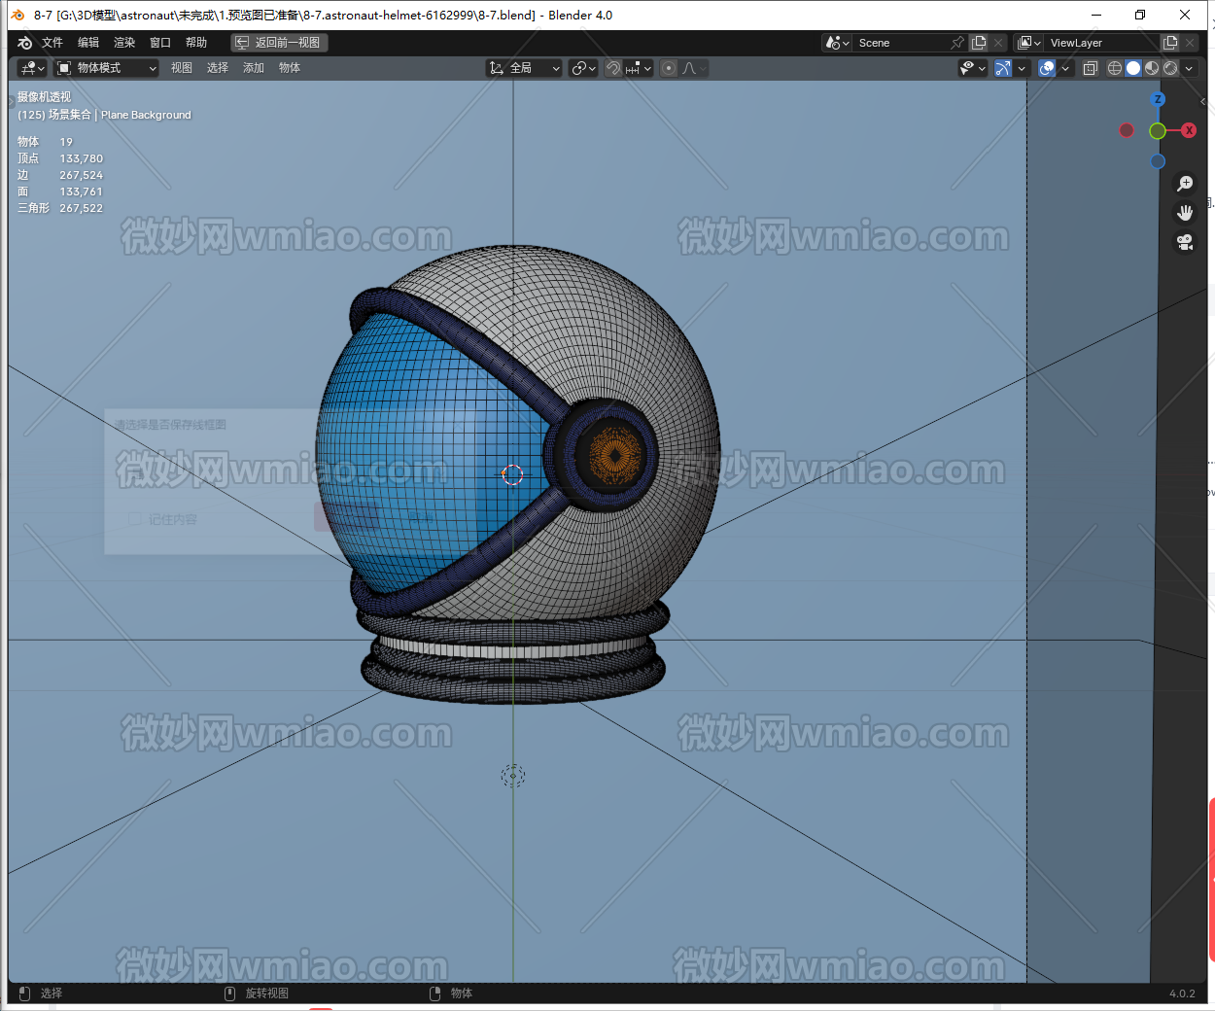Open the scene browse dropdown icon
1215x1011 pixels.
point(837,43)
